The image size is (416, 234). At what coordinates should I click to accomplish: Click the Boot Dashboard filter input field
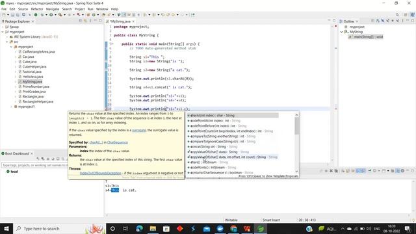click(x=34, y=165)
